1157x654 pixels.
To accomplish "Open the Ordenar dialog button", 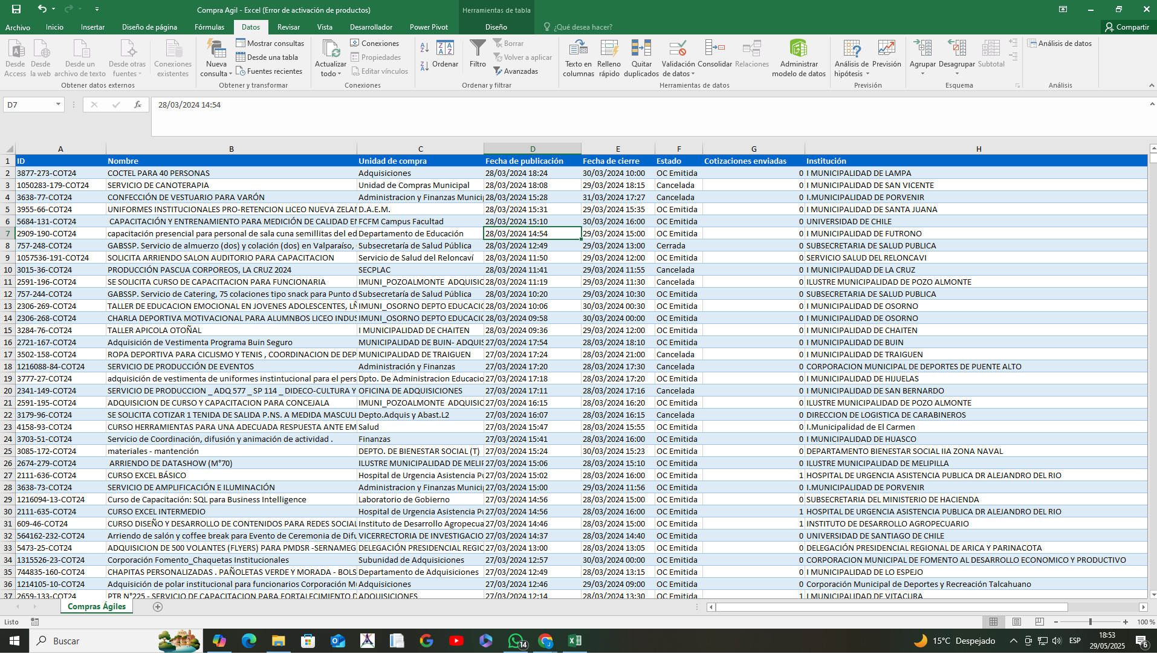I will pyautogui.click(x=445, y=54).
